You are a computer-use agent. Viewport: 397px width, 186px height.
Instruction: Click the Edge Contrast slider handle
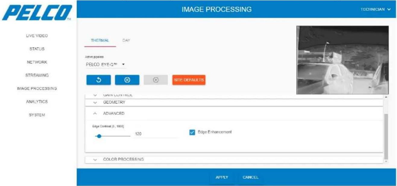coord(99,136)
